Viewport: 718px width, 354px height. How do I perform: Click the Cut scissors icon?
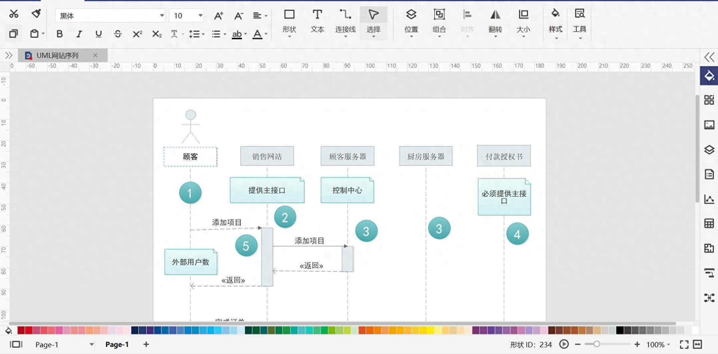point(14,14)
